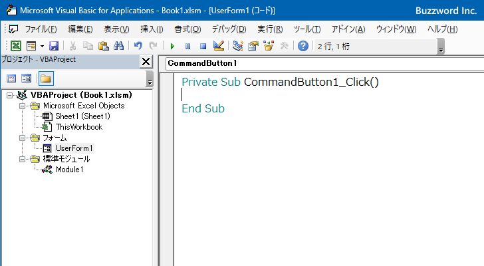Open the ウィンドウ(W) menu
The height and width of the screenshot is (266, 484).
point(396,29)
